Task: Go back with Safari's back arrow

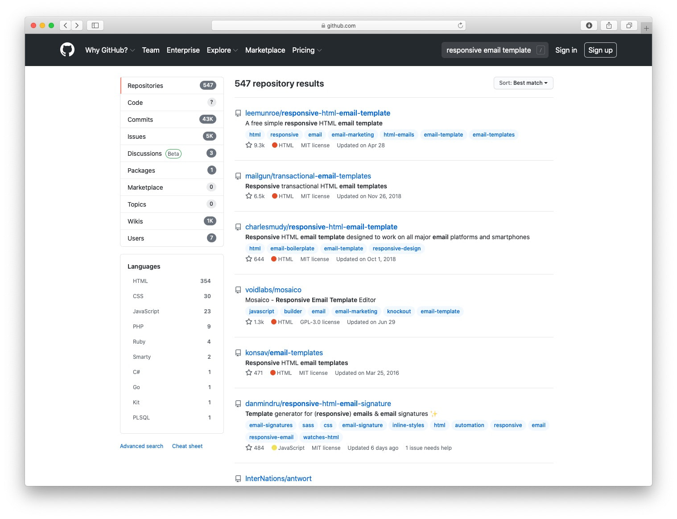Action: pyautogui.click(x=66, y=25)
